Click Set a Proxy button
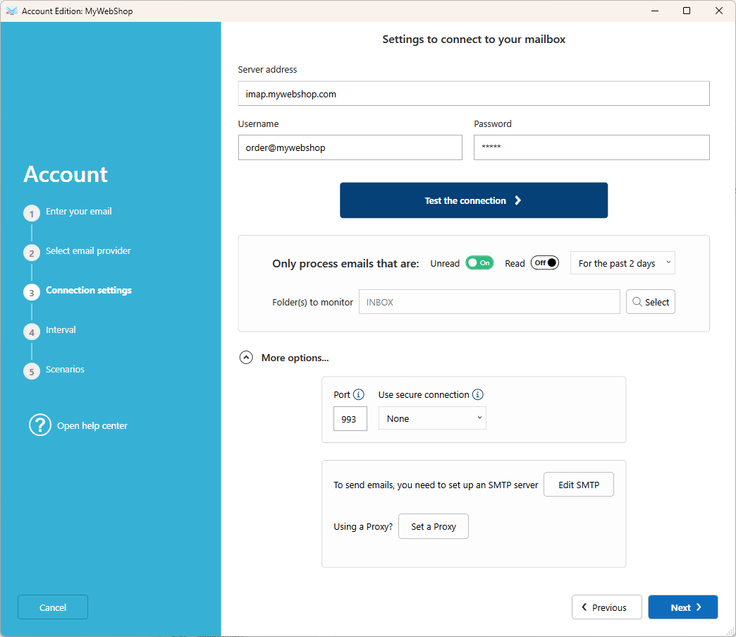Viewport: 736px width, 637px height. click(434, 526)
